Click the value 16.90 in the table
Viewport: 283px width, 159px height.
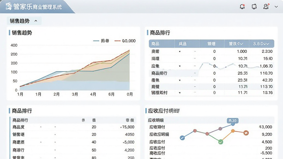(268, 59)
